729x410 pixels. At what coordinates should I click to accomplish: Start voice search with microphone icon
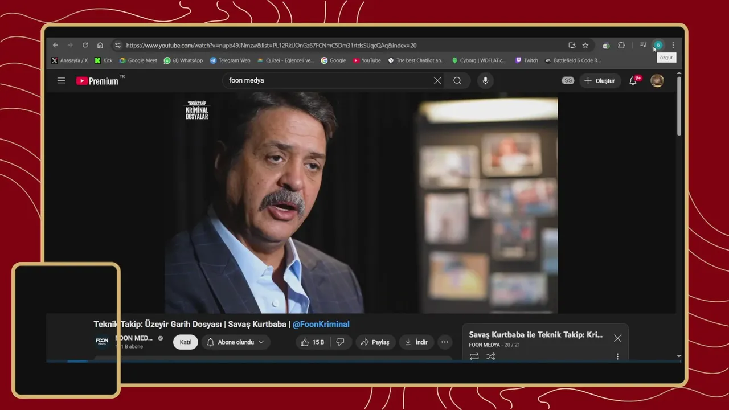tap(485, 81)
